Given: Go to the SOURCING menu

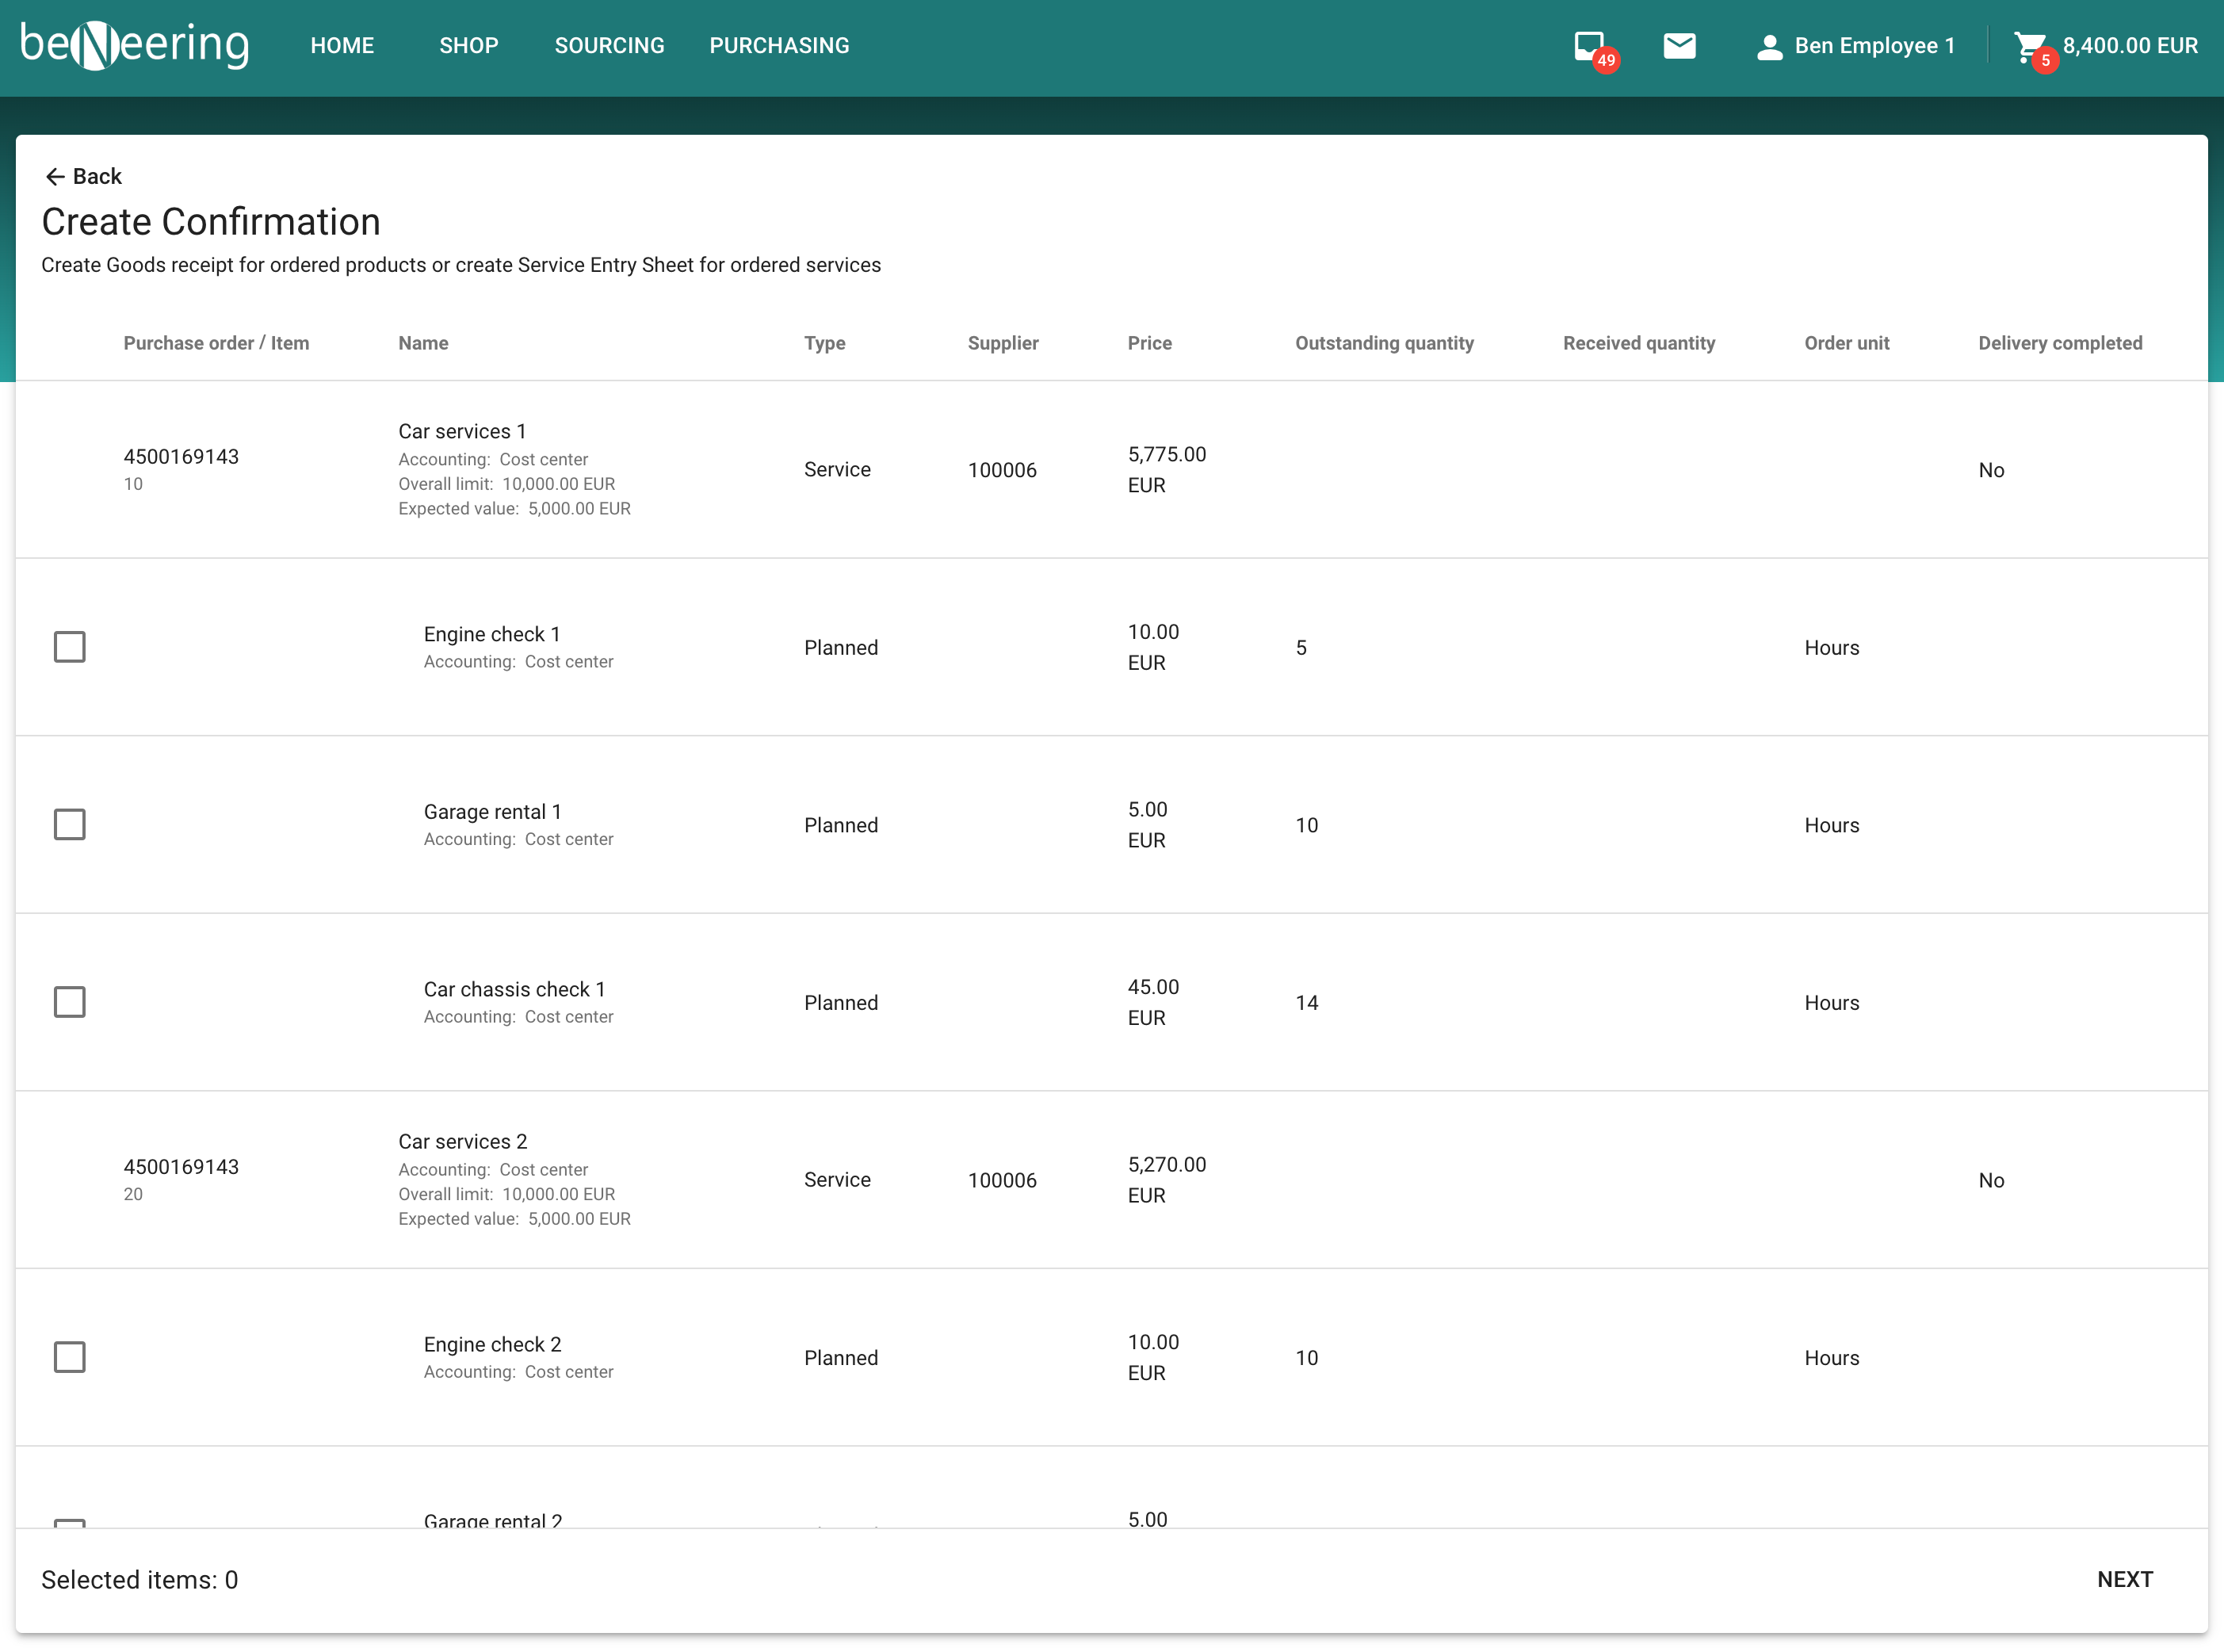Looking at the screenshot, I should pos(609,46).
